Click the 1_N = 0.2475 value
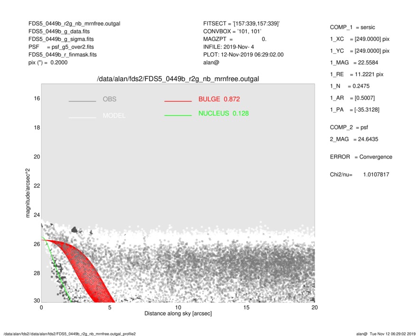This screenshot has height=336, width=420. pos(350,86)
